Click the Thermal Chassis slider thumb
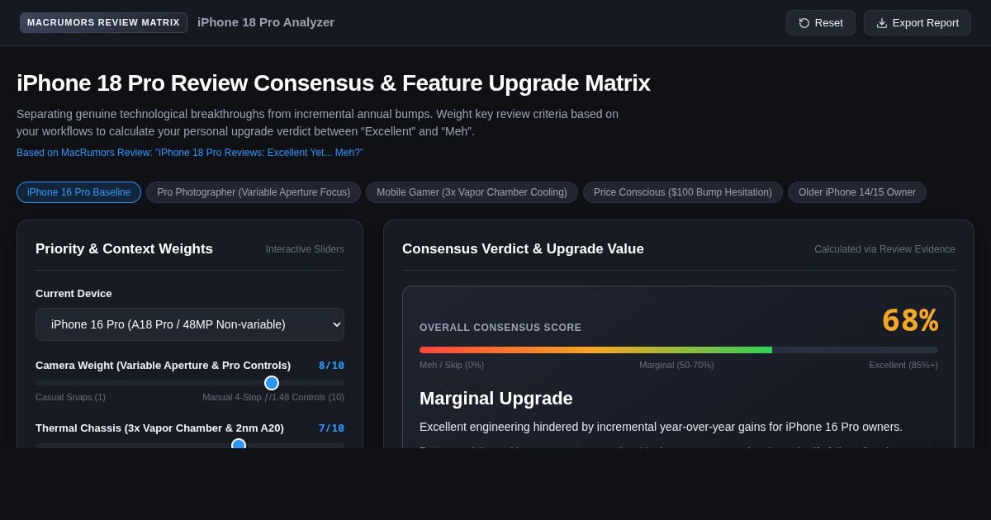The height and width of the screenshot is (520, 991). pos(239,445)
